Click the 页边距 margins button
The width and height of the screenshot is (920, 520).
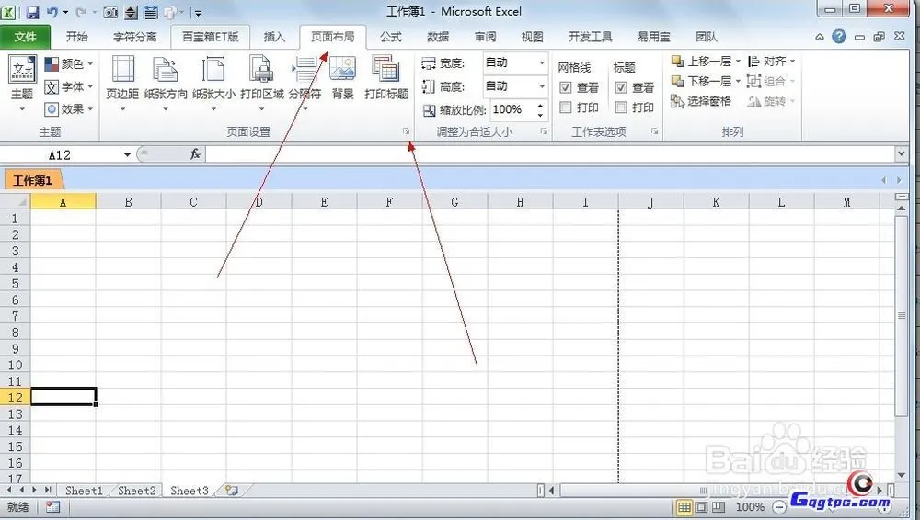[122, 84]
